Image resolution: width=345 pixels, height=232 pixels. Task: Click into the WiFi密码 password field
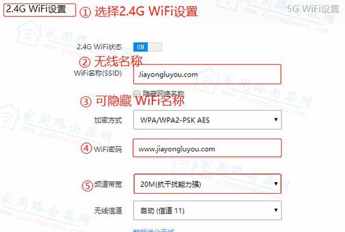tap(207, 148)
